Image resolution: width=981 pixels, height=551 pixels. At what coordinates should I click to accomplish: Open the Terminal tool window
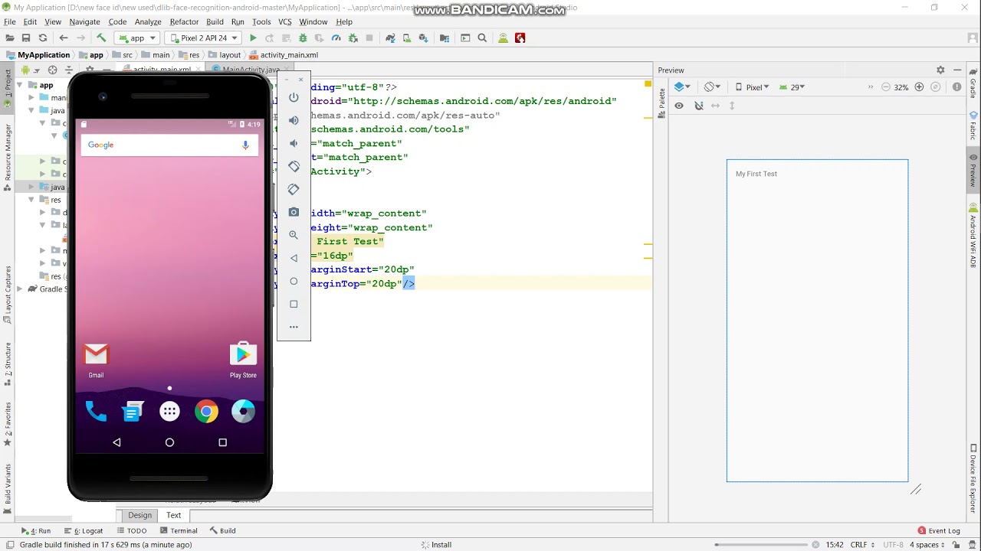(179, 530)
